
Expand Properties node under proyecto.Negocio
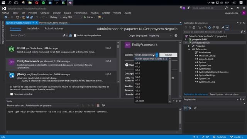point(189,46)
